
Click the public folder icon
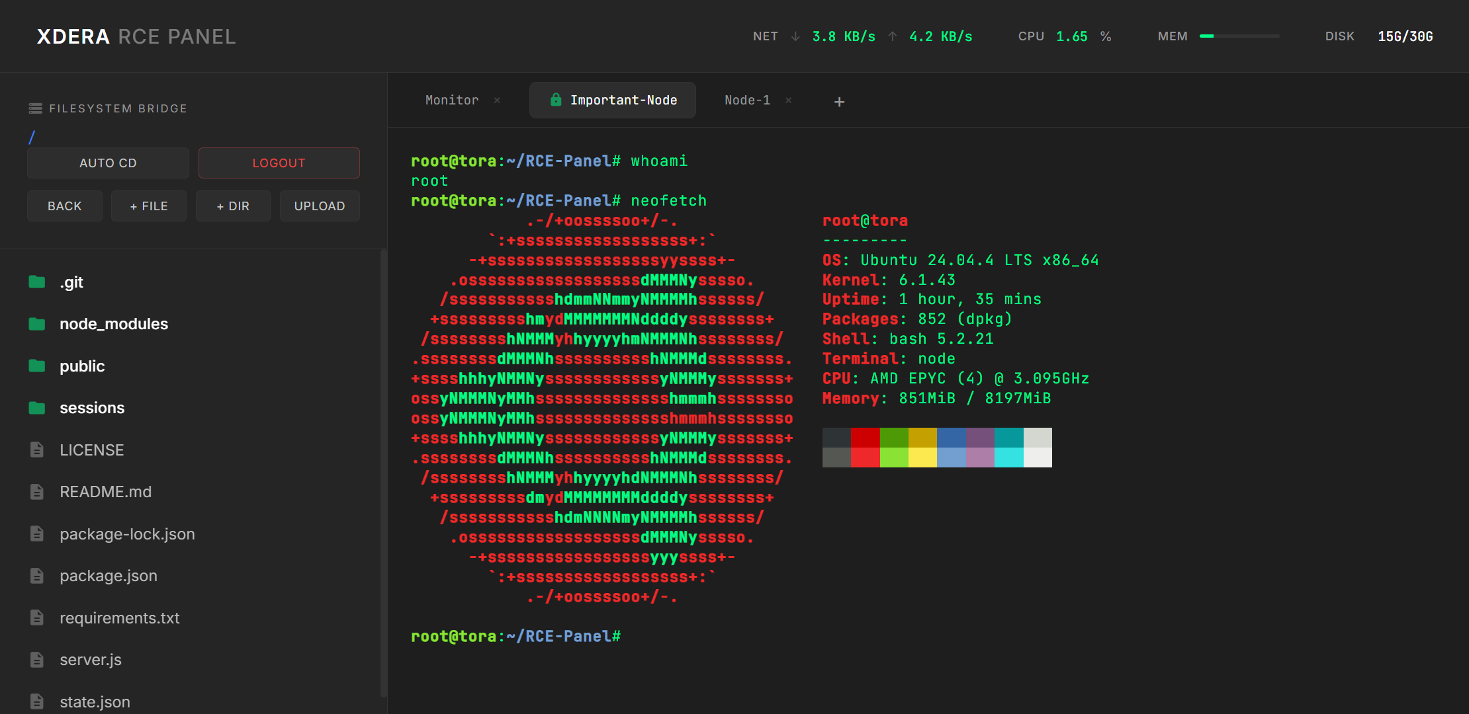tap(37, 366)
